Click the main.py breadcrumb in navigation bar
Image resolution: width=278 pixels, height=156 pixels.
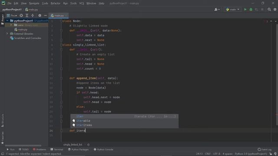[32, 10]
